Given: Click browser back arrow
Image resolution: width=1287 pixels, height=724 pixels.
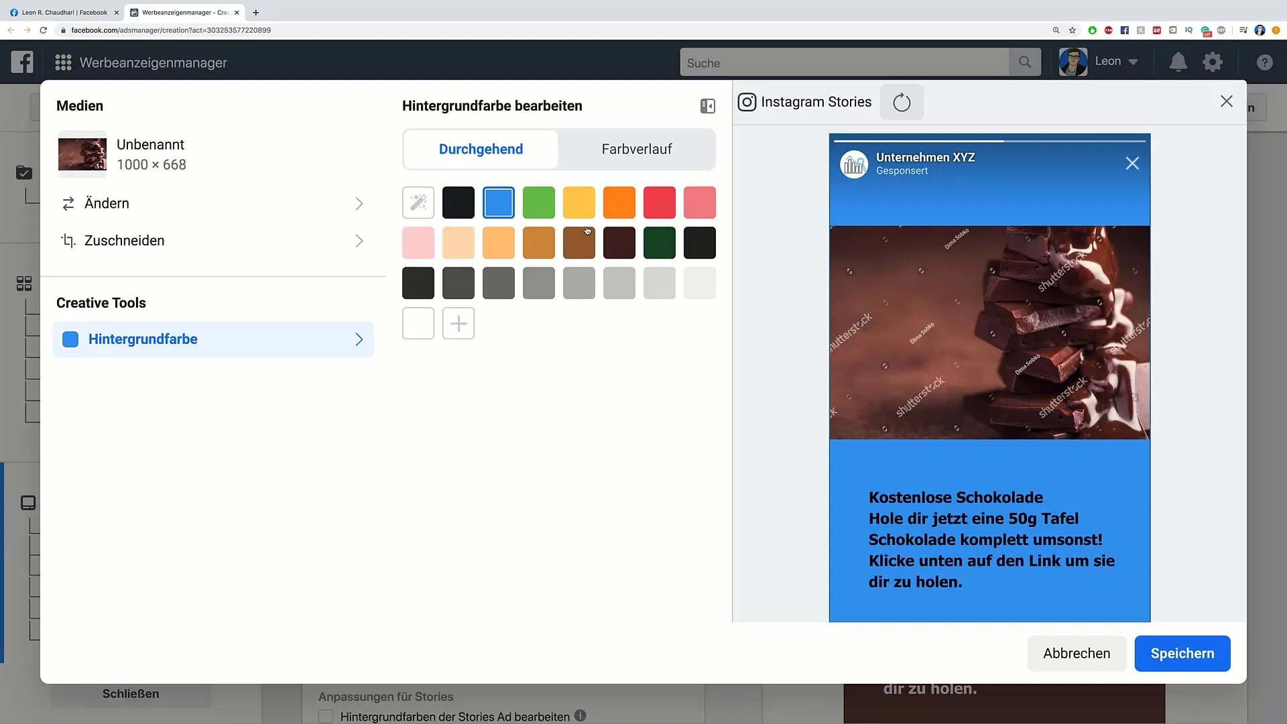Looking at the screenshot, I should coord(11,30).
